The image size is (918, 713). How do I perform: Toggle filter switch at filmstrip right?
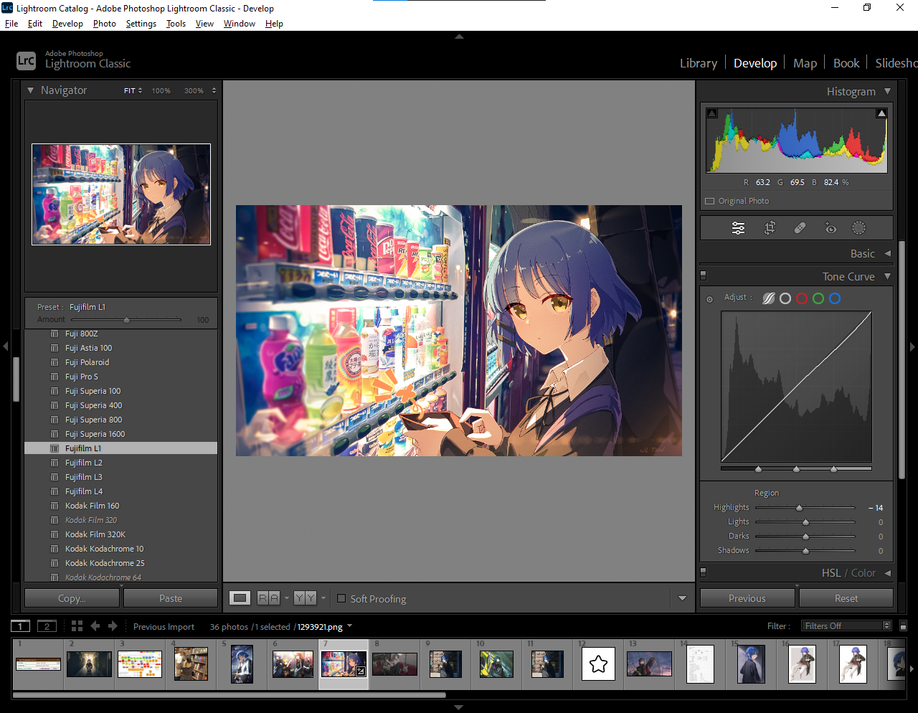point(904,626)
